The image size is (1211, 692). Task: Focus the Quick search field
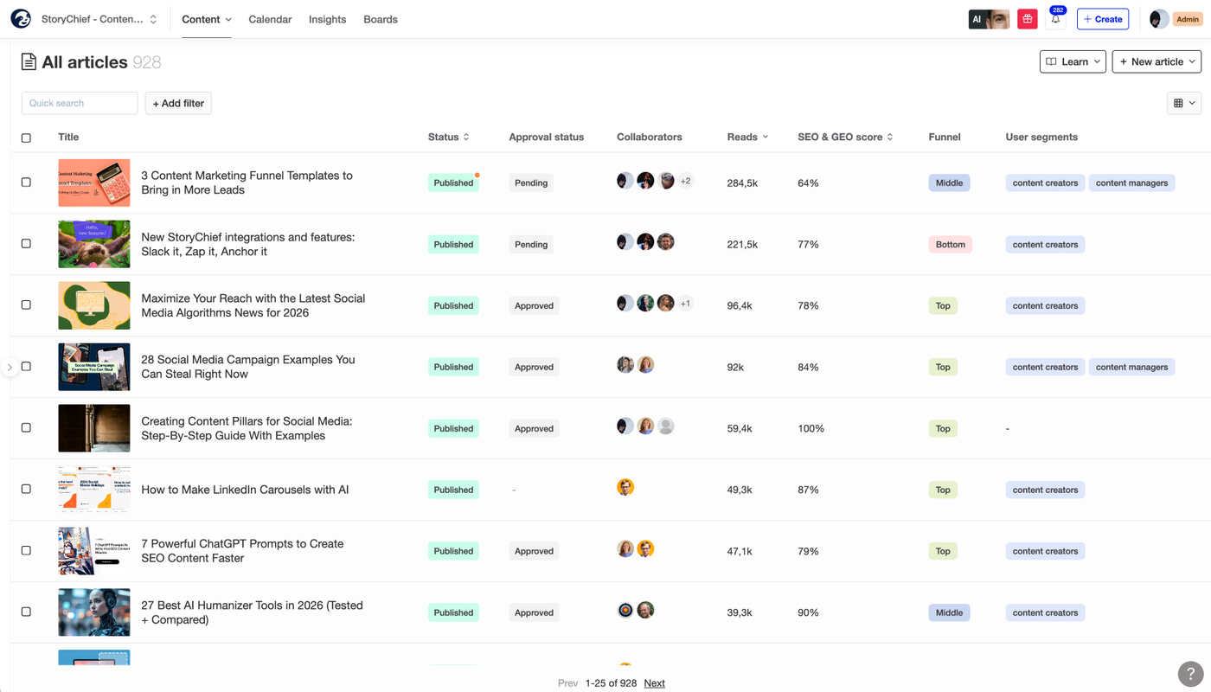[80, 103]
